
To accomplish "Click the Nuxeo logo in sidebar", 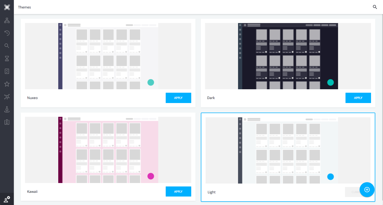I will 7,7.
